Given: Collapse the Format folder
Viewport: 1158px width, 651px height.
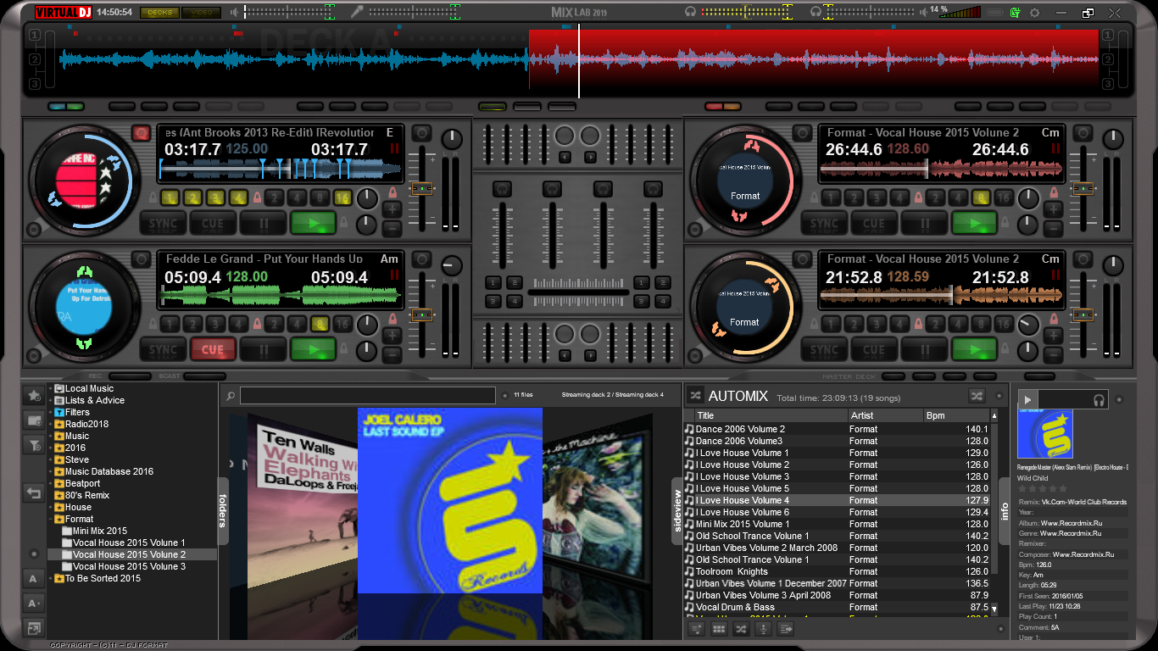Looking at the screenshot, I should (x=51, y=519).
